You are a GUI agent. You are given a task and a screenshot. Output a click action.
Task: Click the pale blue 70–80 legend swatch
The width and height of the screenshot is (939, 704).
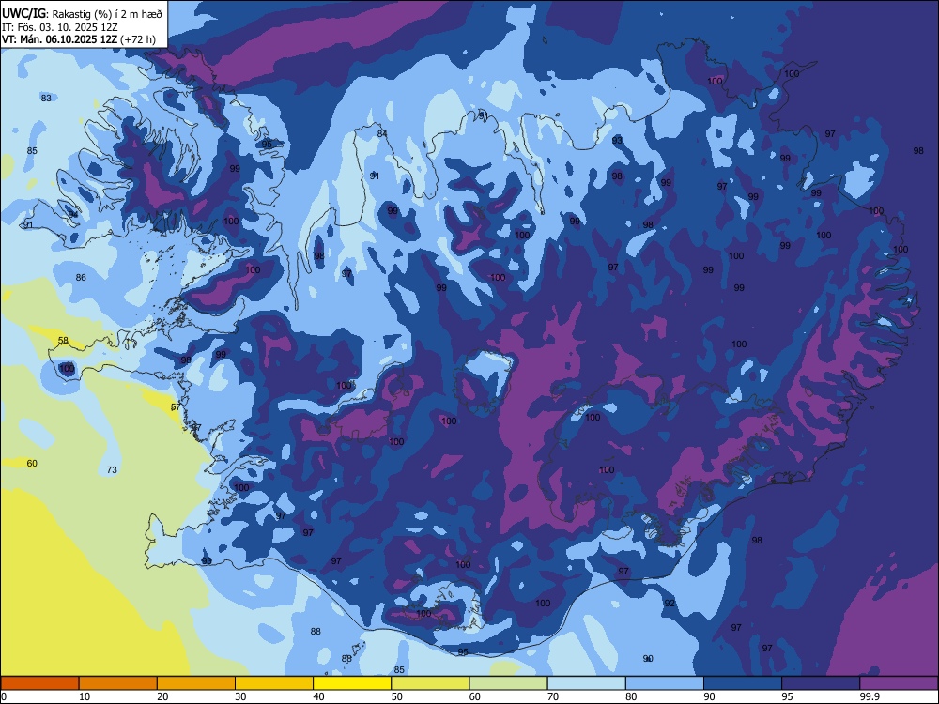click(x=586, y=683)
